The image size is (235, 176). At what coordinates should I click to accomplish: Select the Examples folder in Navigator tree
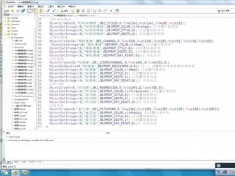tap(19, 37)
